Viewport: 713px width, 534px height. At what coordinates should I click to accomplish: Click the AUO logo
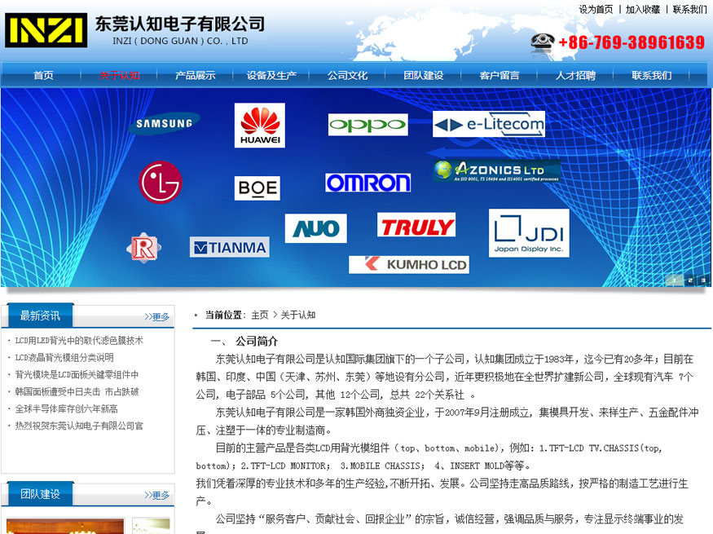coord(315,228)
